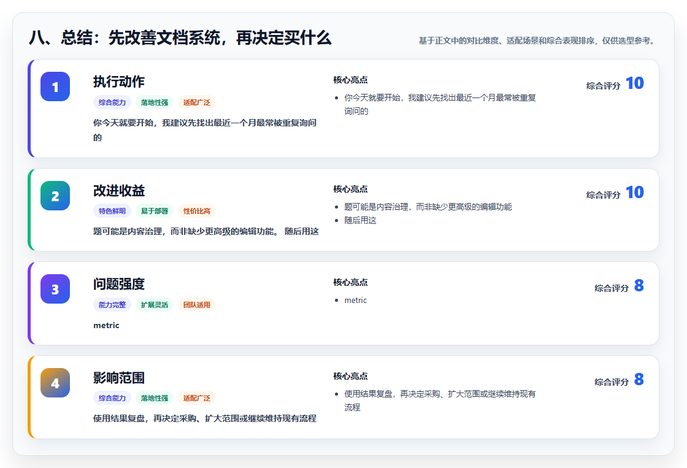Click bullet 题可能是内容治理
Image resolution: width=687 pixels, height=468 pixels.
click(428, 207)
